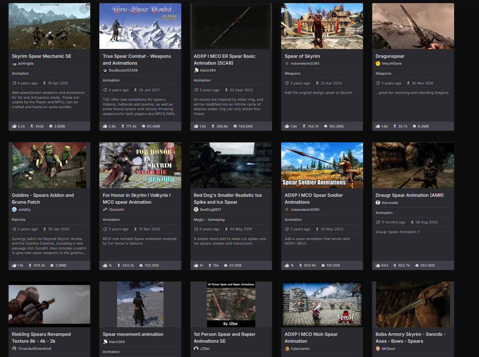Image resolution: width=479 pixels, height=357 pixels.
Task: Click upload icon beside 30 Nov 2016
Action: 408,83
